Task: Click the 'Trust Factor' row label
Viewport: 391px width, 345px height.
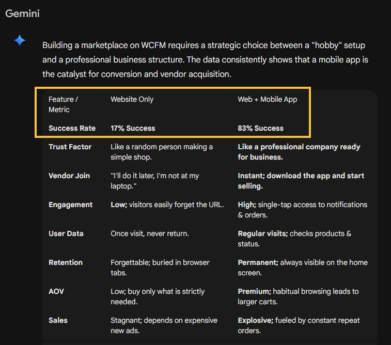Action: 70,147
